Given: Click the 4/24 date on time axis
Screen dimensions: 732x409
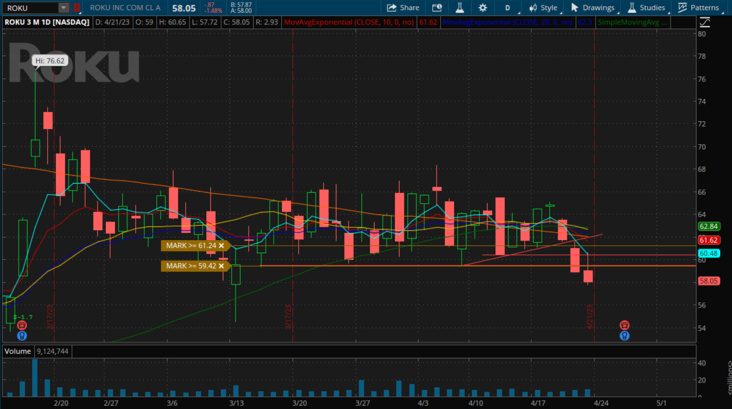Looking at the screenshot, I should point(601,403).
